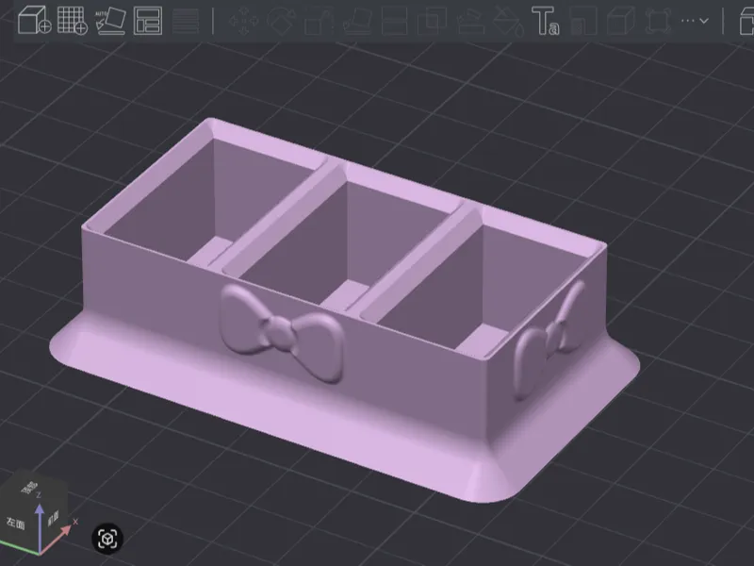This screenshot has height=566, width=754.
Task: Run the Auto orient tool
Action: click(x=110, y=20)
